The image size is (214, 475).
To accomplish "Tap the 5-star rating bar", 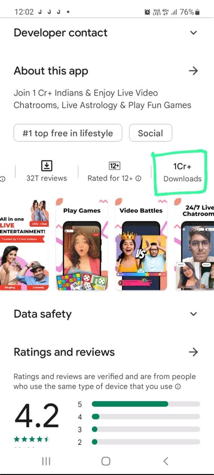I will coord(146,404).
